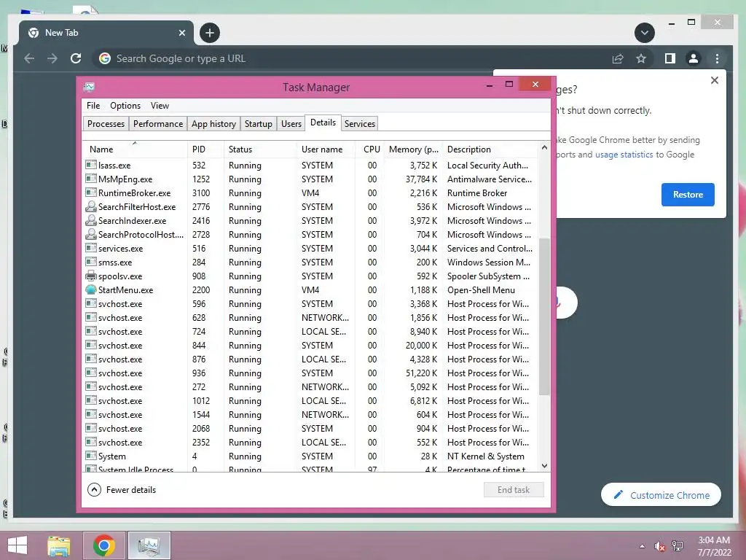
Task: Select the smss.exe row
Action: point(310,262)
